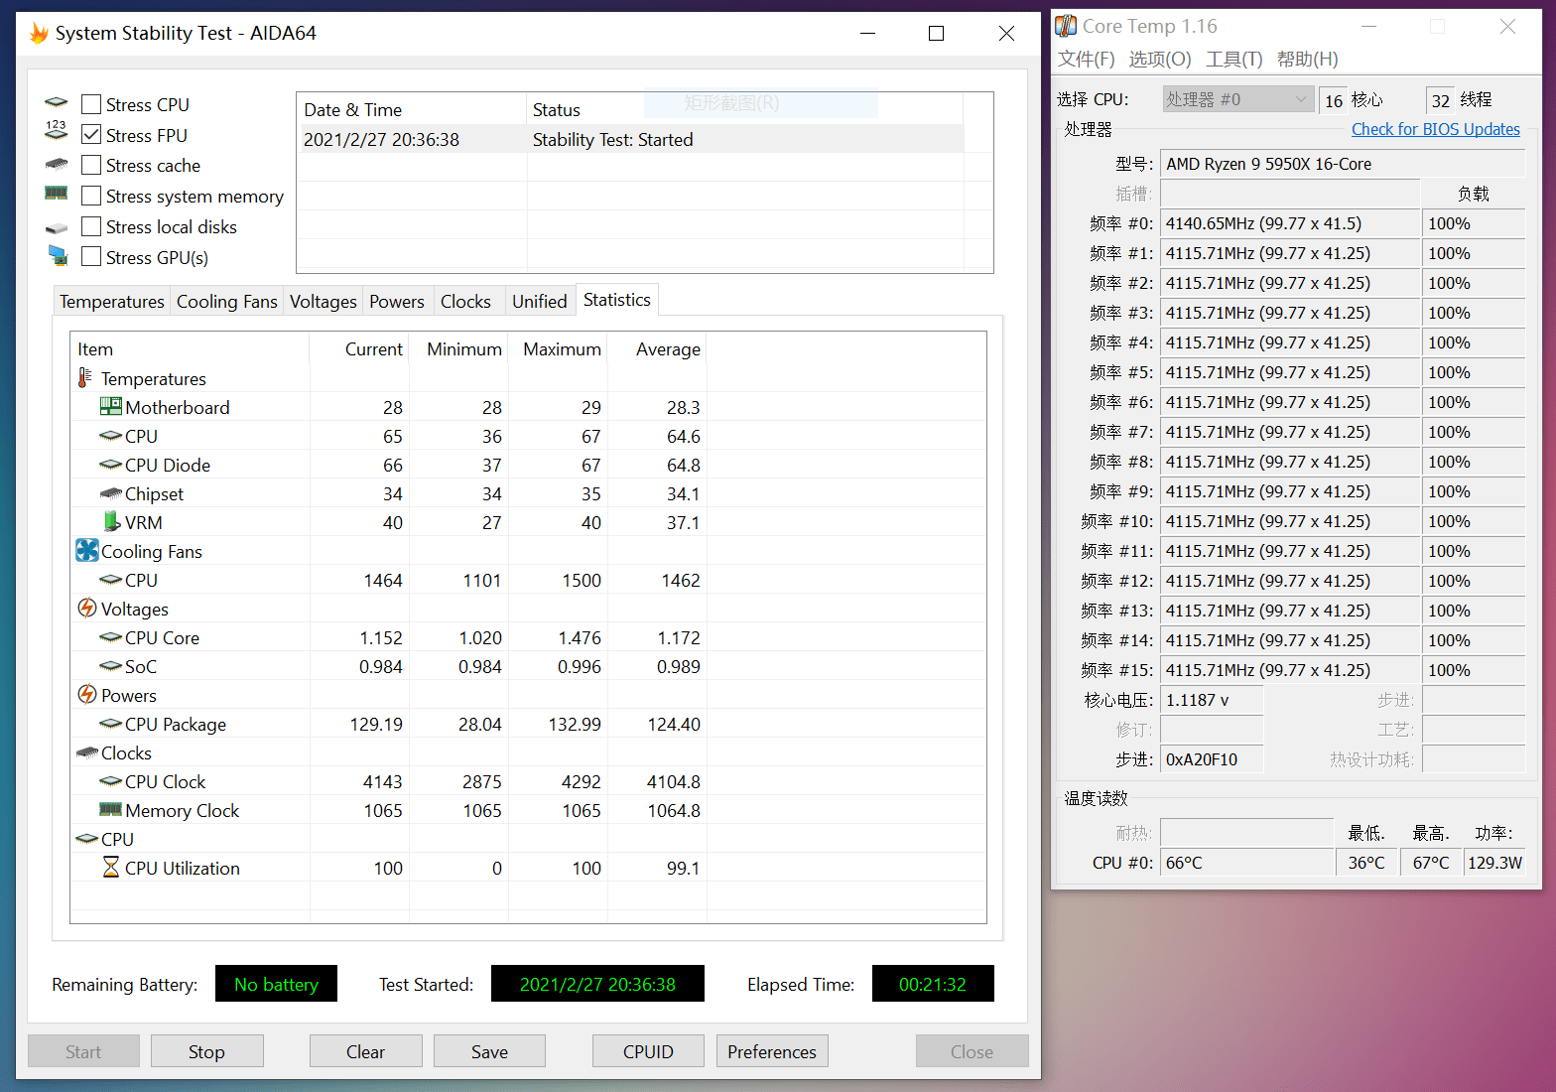Image resolution: width=1556 pixels, height=1092 pixels.
Task: Select the Stability Test: Started log row
Action: tap(630, 139)
